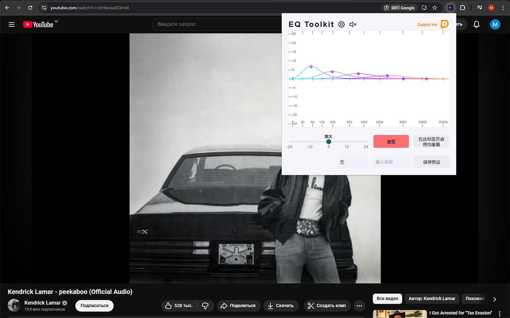
Task: Open the 无 preset dropdown
Action: tap(353, 162)
